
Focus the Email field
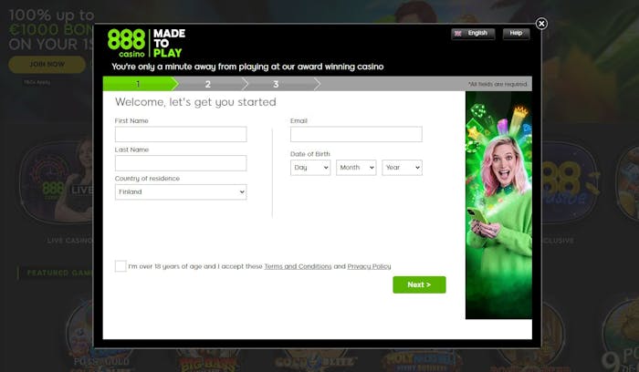click(356, 134)
